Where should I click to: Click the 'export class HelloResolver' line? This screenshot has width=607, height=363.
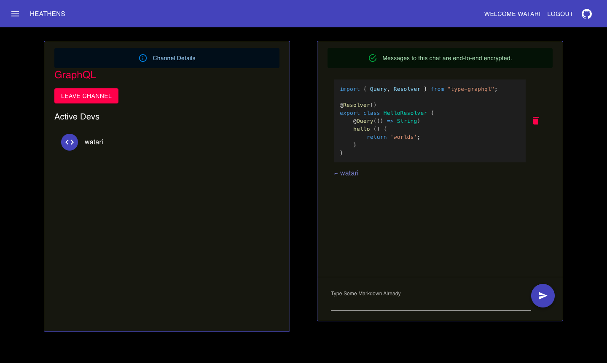tap(387, 113)
